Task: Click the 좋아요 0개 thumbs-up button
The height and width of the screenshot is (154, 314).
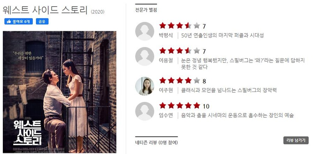Action: [18, 22]
